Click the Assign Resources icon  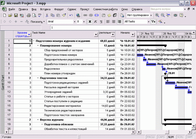[x=115, y=15]
